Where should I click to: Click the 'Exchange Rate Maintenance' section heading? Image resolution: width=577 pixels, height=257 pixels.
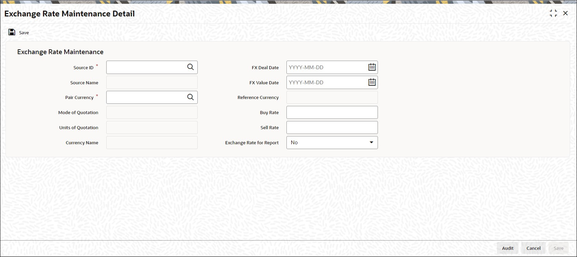[x=60, y=52]
